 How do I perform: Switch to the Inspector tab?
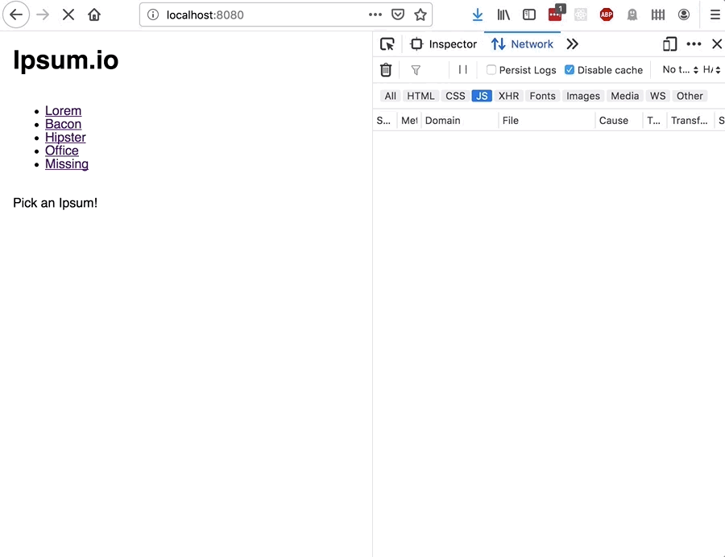coord(443,44)
